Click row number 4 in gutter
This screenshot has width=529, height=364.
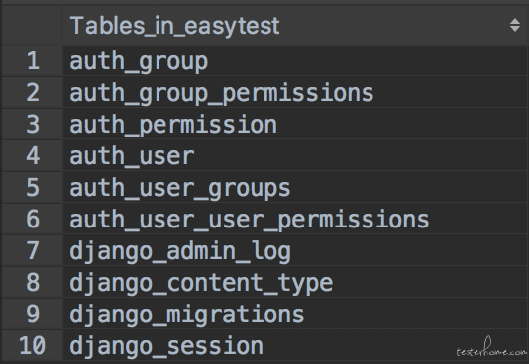coord(33,156)
